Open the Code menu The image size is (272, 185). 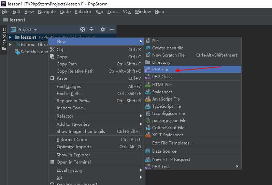(65, 12)
